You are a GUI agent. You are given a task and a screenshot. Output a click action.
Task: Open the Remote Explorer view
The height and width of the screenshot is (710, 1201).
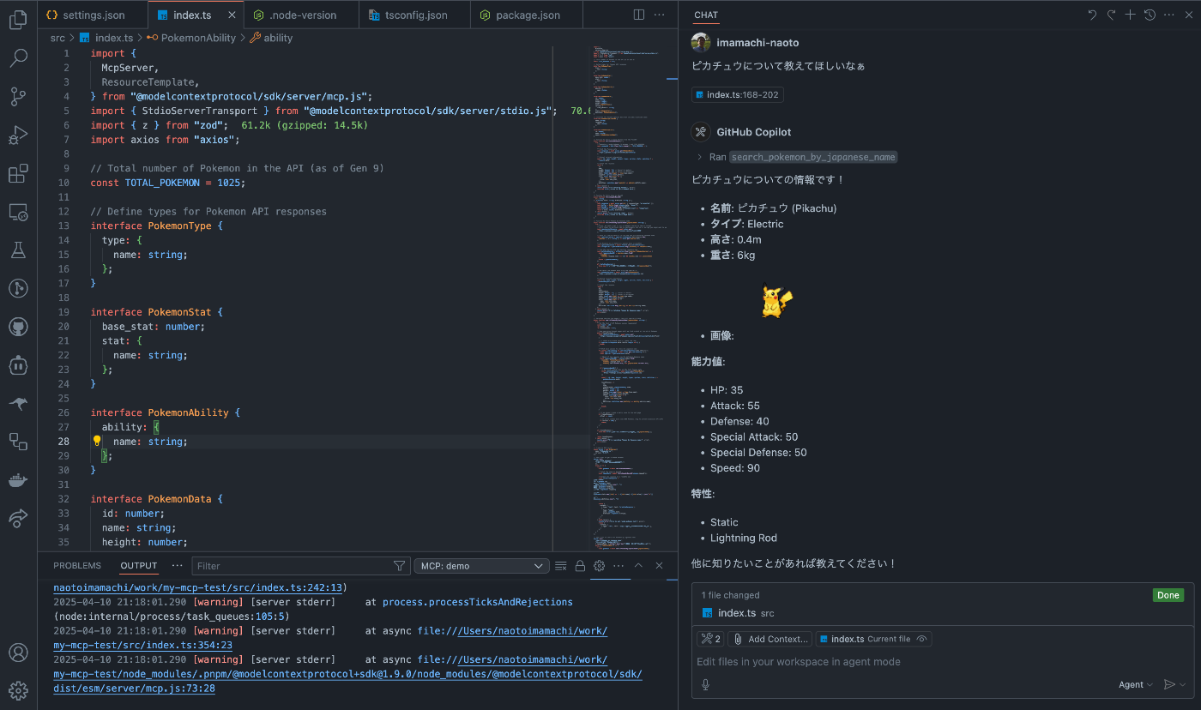pyautogui.click(x=18, y=212)
